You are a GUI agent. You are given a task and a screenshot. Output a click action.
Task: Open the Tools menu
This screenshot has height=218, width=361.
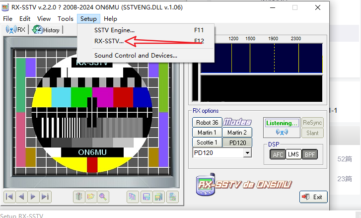click(x=66, y=19)
